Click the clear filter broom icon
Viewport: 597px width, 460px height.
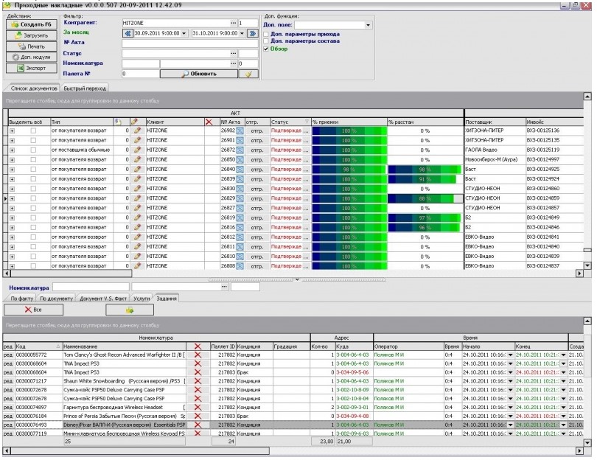(x=250, y=74)
